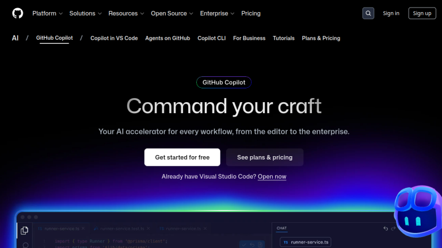Open the Tutorials page
The width and height of the screenshot is (442, 248).
[x=284, y=38]
